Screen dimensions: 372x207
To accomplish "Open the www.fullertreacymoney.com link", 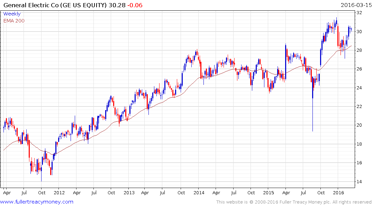I will pyautogui.click(x=37, y=202).
